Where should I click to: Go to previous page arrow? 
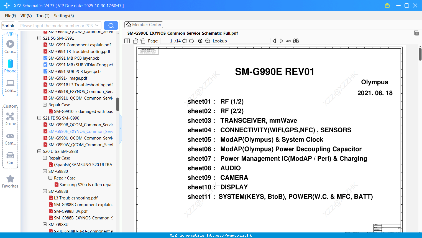pyautogui.click(x=185, y=41)
